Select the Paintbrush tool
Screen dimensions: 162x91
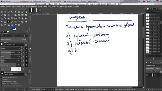pos(12,22)
